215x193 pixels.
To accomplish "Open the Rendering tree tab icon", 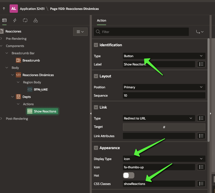I will tap(4, 20).
